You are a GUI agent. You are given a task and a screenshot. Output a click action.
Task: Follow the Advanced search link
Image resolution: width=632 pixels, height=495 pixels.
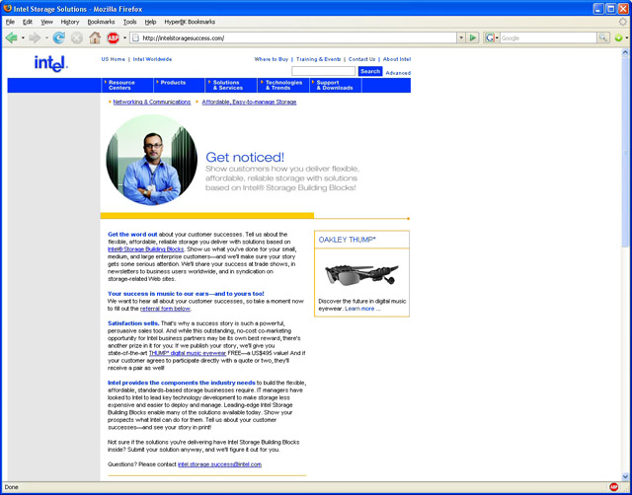click(x=398, y=73)
